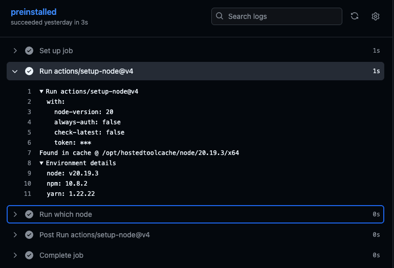Select the Run which node step label
Viewport: 394px width, 268px height.
coord(65,214)
